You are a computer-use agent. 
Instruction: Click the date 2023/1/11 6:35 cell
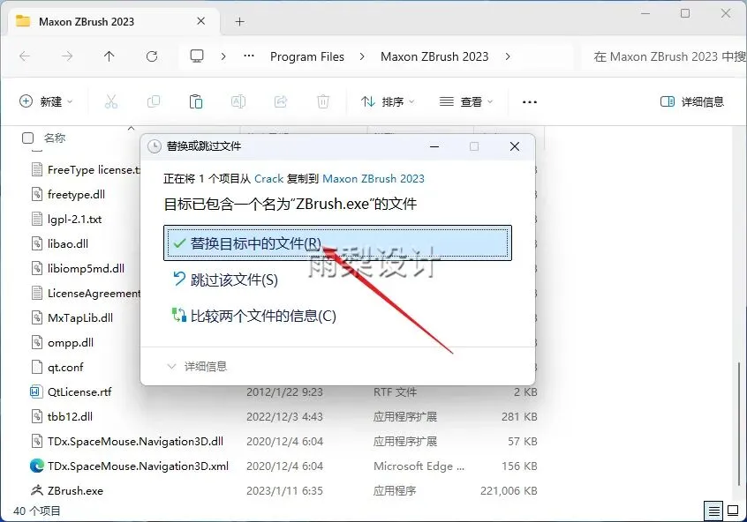coord(284,490)
